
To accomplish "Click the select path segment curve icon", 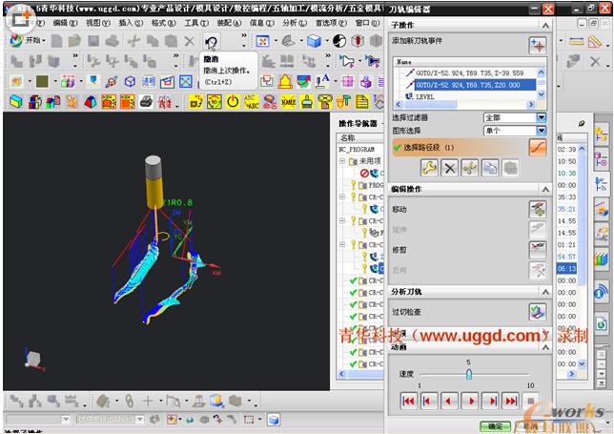I will [x=539, y=148].
